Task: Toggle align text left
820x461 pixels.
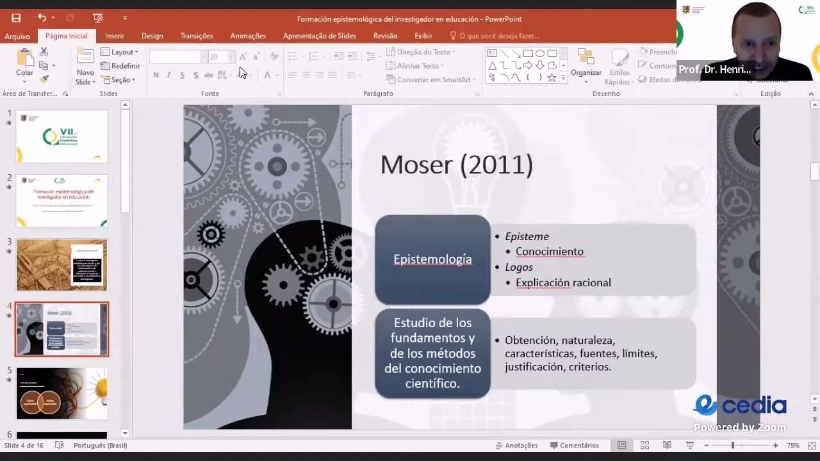Action: [292, 75]
